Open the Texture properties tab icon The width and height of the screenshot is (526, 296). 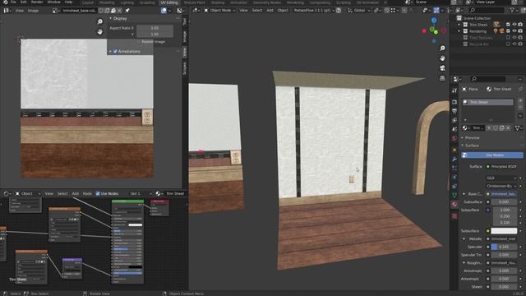[454, 216]
